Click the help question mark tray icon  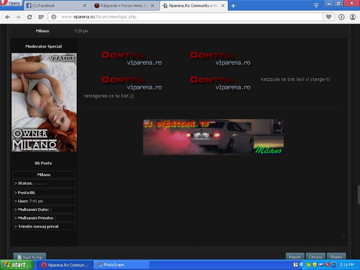click(x=295, y=265)
